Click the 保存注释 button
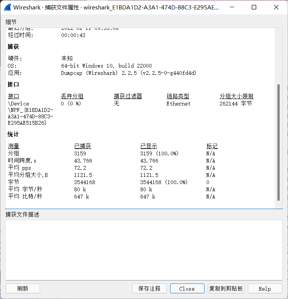The height and width of the screenshot is (299, 288). coord(149,288)
